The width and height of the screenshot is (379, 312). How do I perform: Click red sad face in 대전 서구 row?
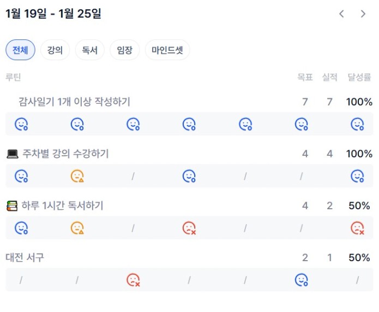point(133,280)
